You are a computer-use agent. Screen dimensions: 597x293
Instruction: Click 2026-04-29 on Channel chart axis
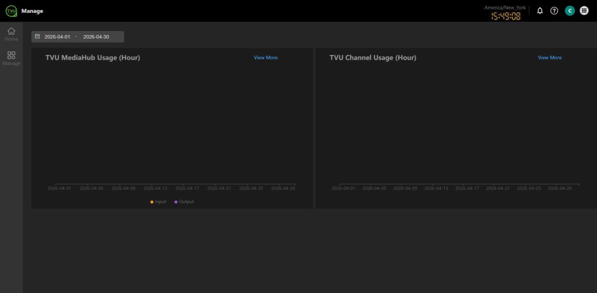[559, 188]
